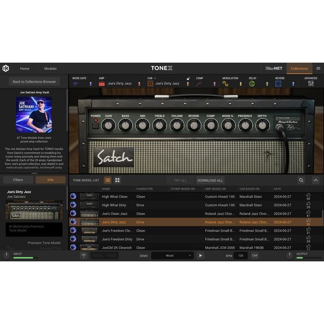
Task: Toggle Reverb on/off LED
Action: (x=293, y=84)
